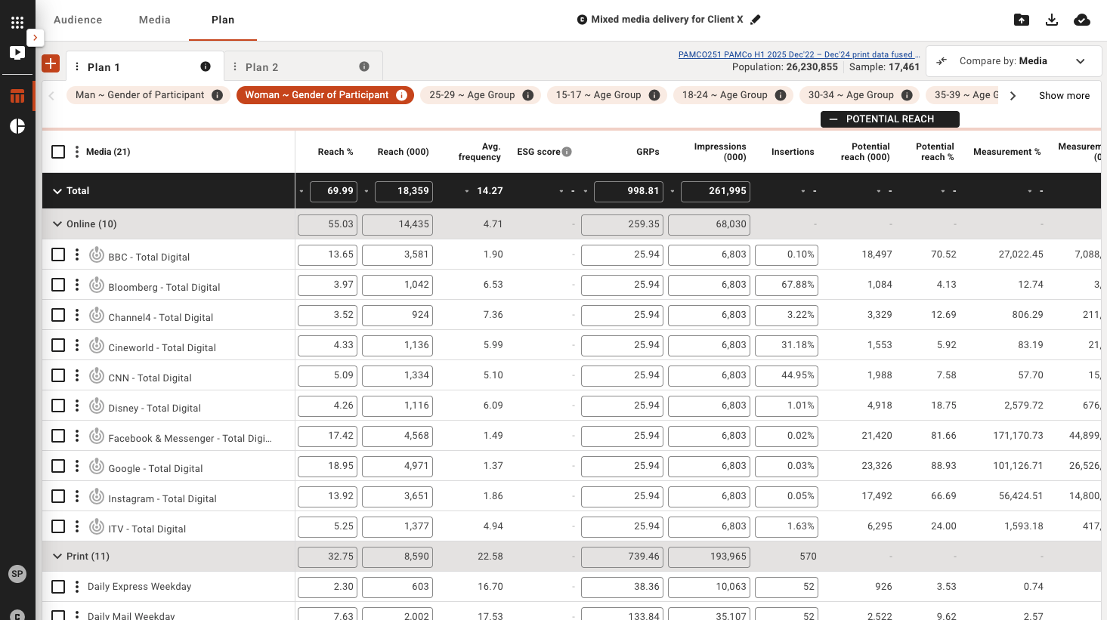Select the orange table view sidebar icon
Image resolution: width=1107 pixels, height=620 pixels.
(17, 96)
